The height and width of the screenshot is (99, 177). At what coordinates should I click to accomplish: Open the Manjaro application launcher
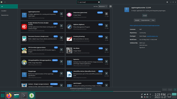[x=3, y=96]
